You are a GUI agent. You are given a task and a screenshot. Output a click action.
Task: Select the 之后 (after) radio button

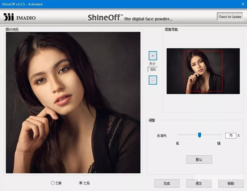click(84, 183)
